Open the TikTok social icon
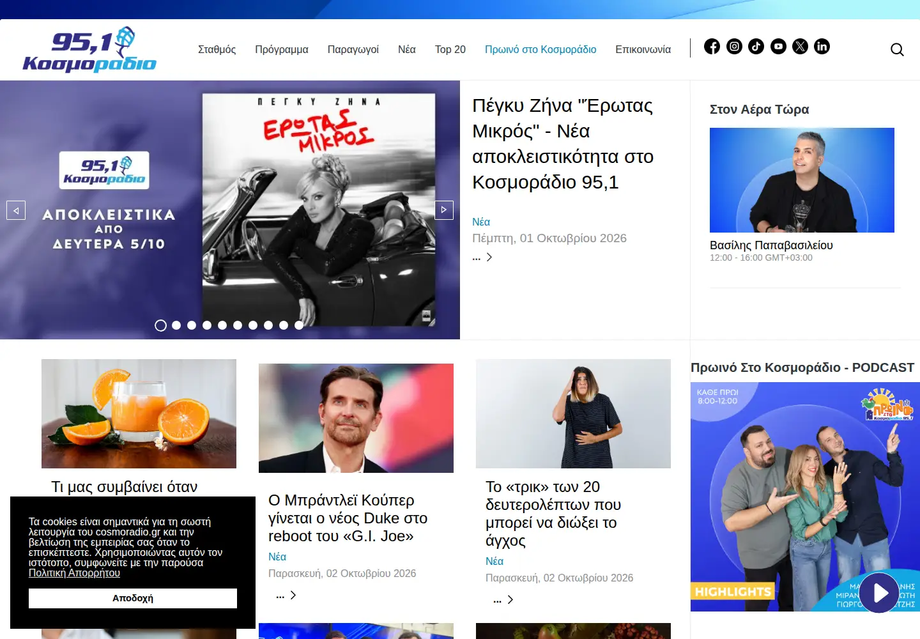 coord(756,46)
